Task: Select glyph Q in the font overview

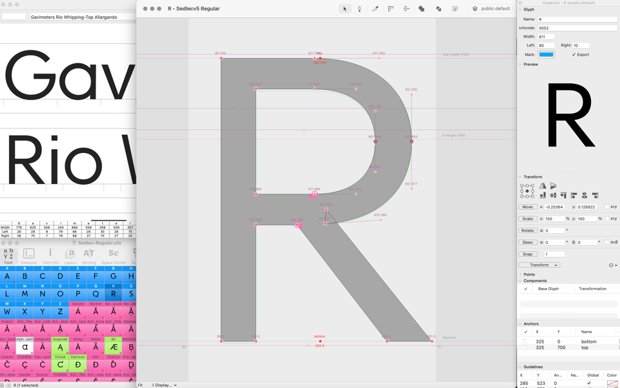Action: [x=96, y=294]
